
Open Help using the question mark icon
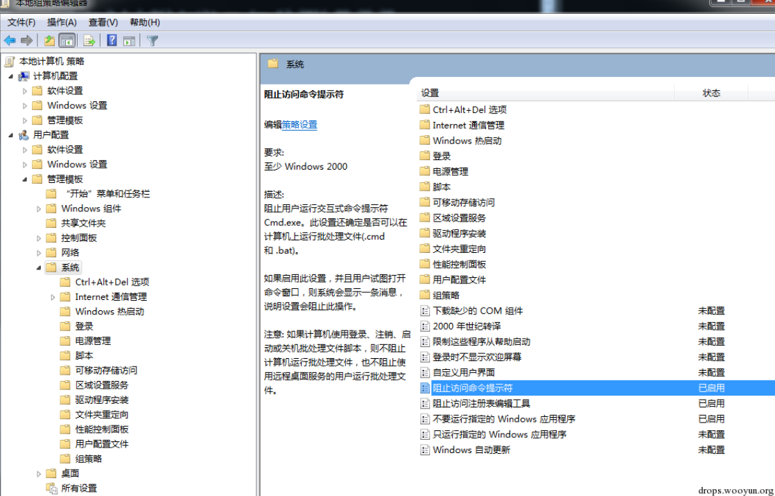(x=112, y=41)
